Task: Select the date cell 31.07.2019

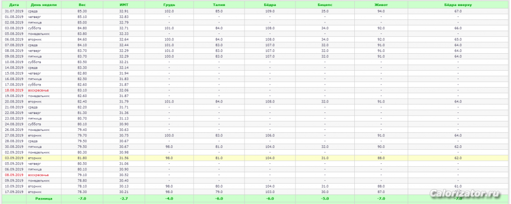Action: click(x=14, y=11)
